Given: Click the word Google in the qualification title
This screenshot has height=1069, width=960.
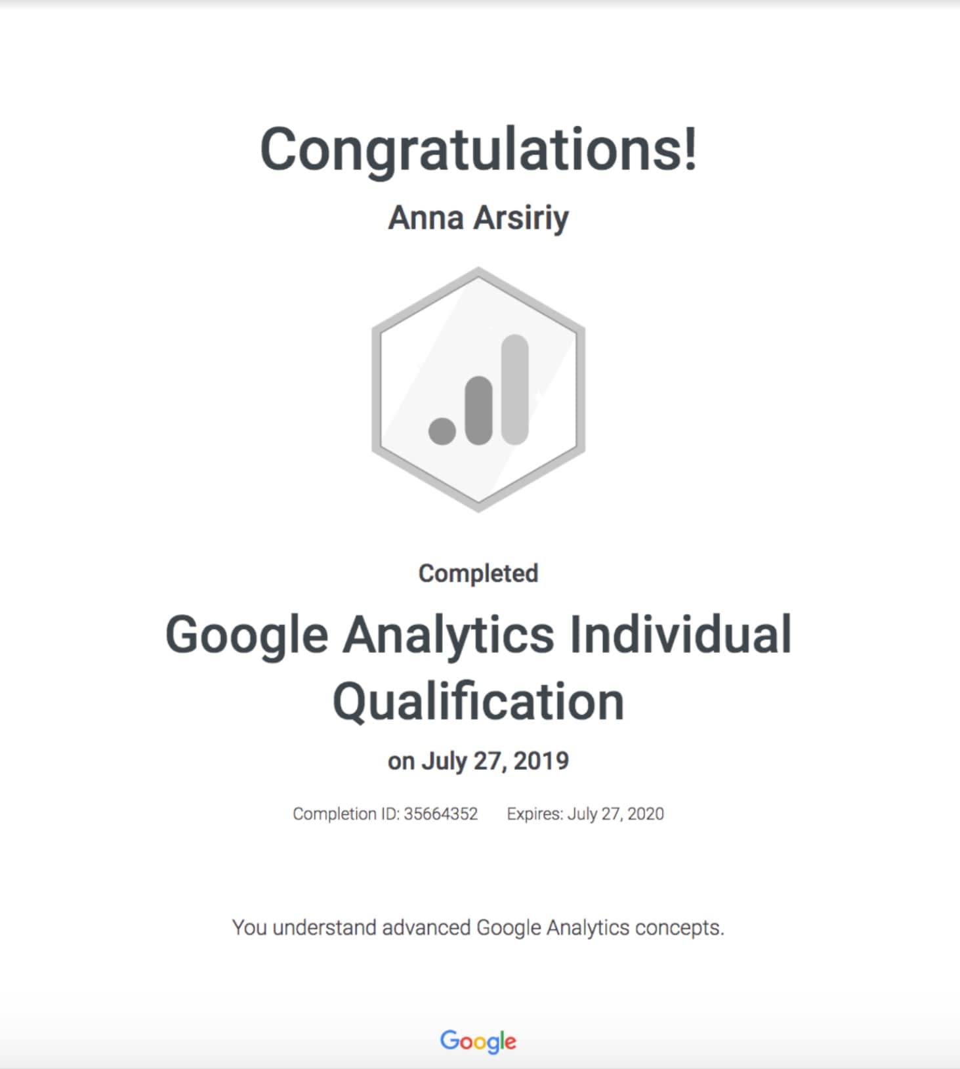Looking at the screenshot, I should (247, 635).
